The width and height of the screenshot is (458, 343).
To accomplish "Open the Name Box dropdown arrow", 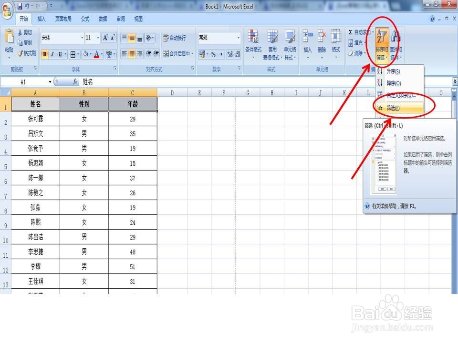I will click(x=50, y=81).
